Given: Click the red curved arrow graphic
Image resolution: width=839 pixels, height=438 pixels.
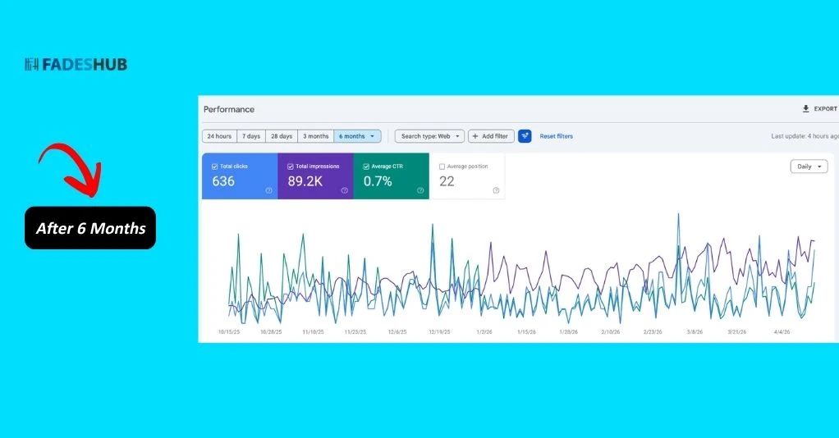Looking at the screenshot, I should pos(72,169).
